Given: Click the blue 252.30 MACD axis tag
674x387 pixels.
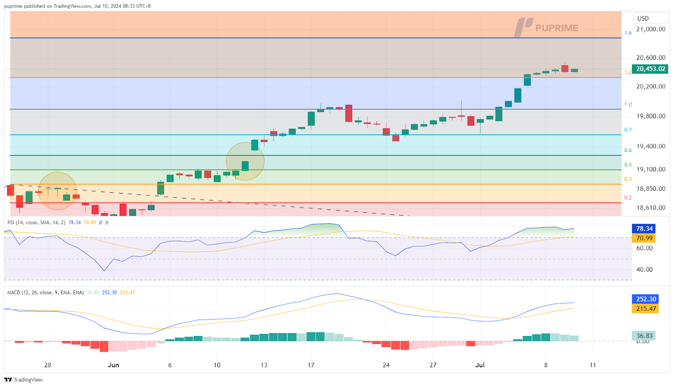Looking at the screenshot, I should click(645, 299).
